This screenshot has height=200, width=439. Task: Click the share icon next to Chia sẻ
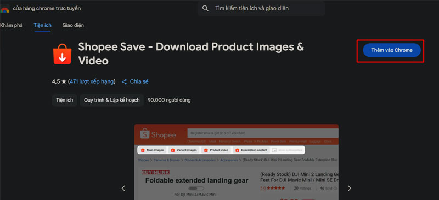(x=125, y=82)
